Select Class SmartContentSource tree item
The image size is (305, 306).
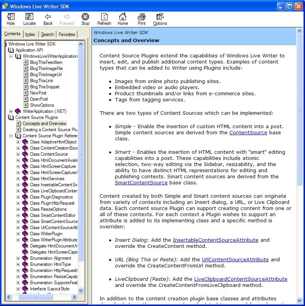(x=53, y=221)
